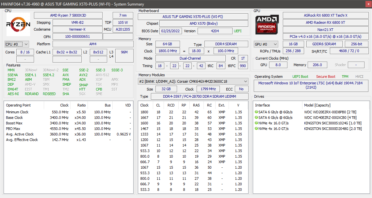The image size is (372, 198).
Task: Click the green TPM status label
Action: tap(345, 77)
